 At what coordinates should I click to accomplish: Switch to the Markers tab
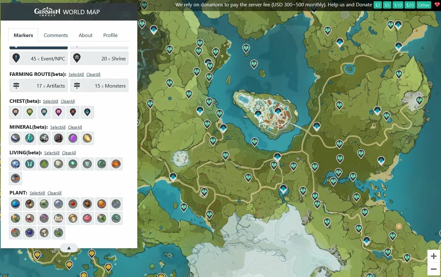[x=23, y=35]
